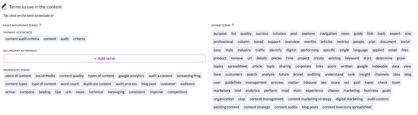Exclude the 'content audit criteria' primary keyword
418x115 pixels.
coord(22,39)
